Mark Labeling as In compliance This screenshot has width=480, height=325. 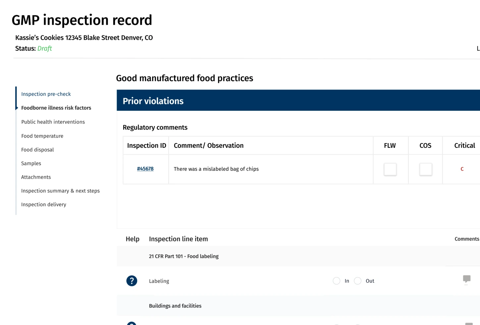(336, 281)
